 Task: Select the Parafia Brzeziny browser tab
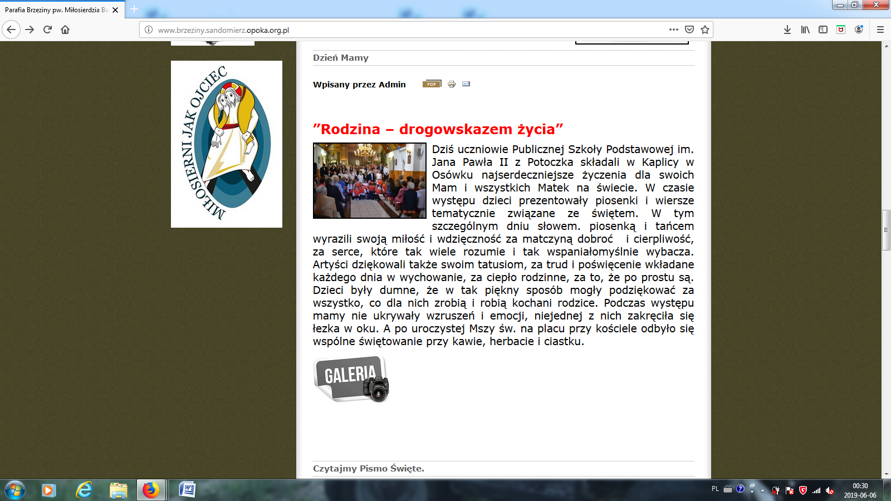56,9
